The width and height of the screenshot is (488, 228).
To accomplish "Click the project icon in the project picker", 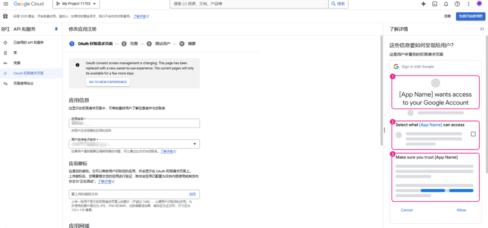I will 58,4.
